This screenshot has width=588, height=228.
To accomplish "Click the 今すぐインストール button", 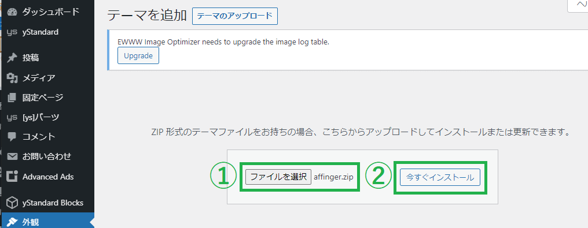I will [x=440, y=178].
